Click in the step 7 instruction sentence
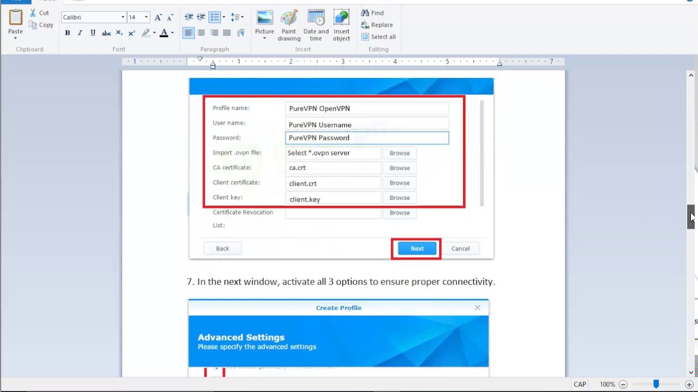The width and height of the screenshot is (698, 392). (x=341, y=281)
